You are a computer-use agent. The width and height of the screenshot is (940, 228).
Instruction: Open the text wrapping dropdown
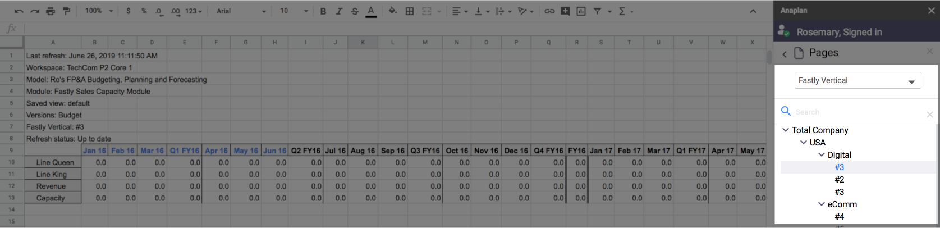tap(503, 11)
